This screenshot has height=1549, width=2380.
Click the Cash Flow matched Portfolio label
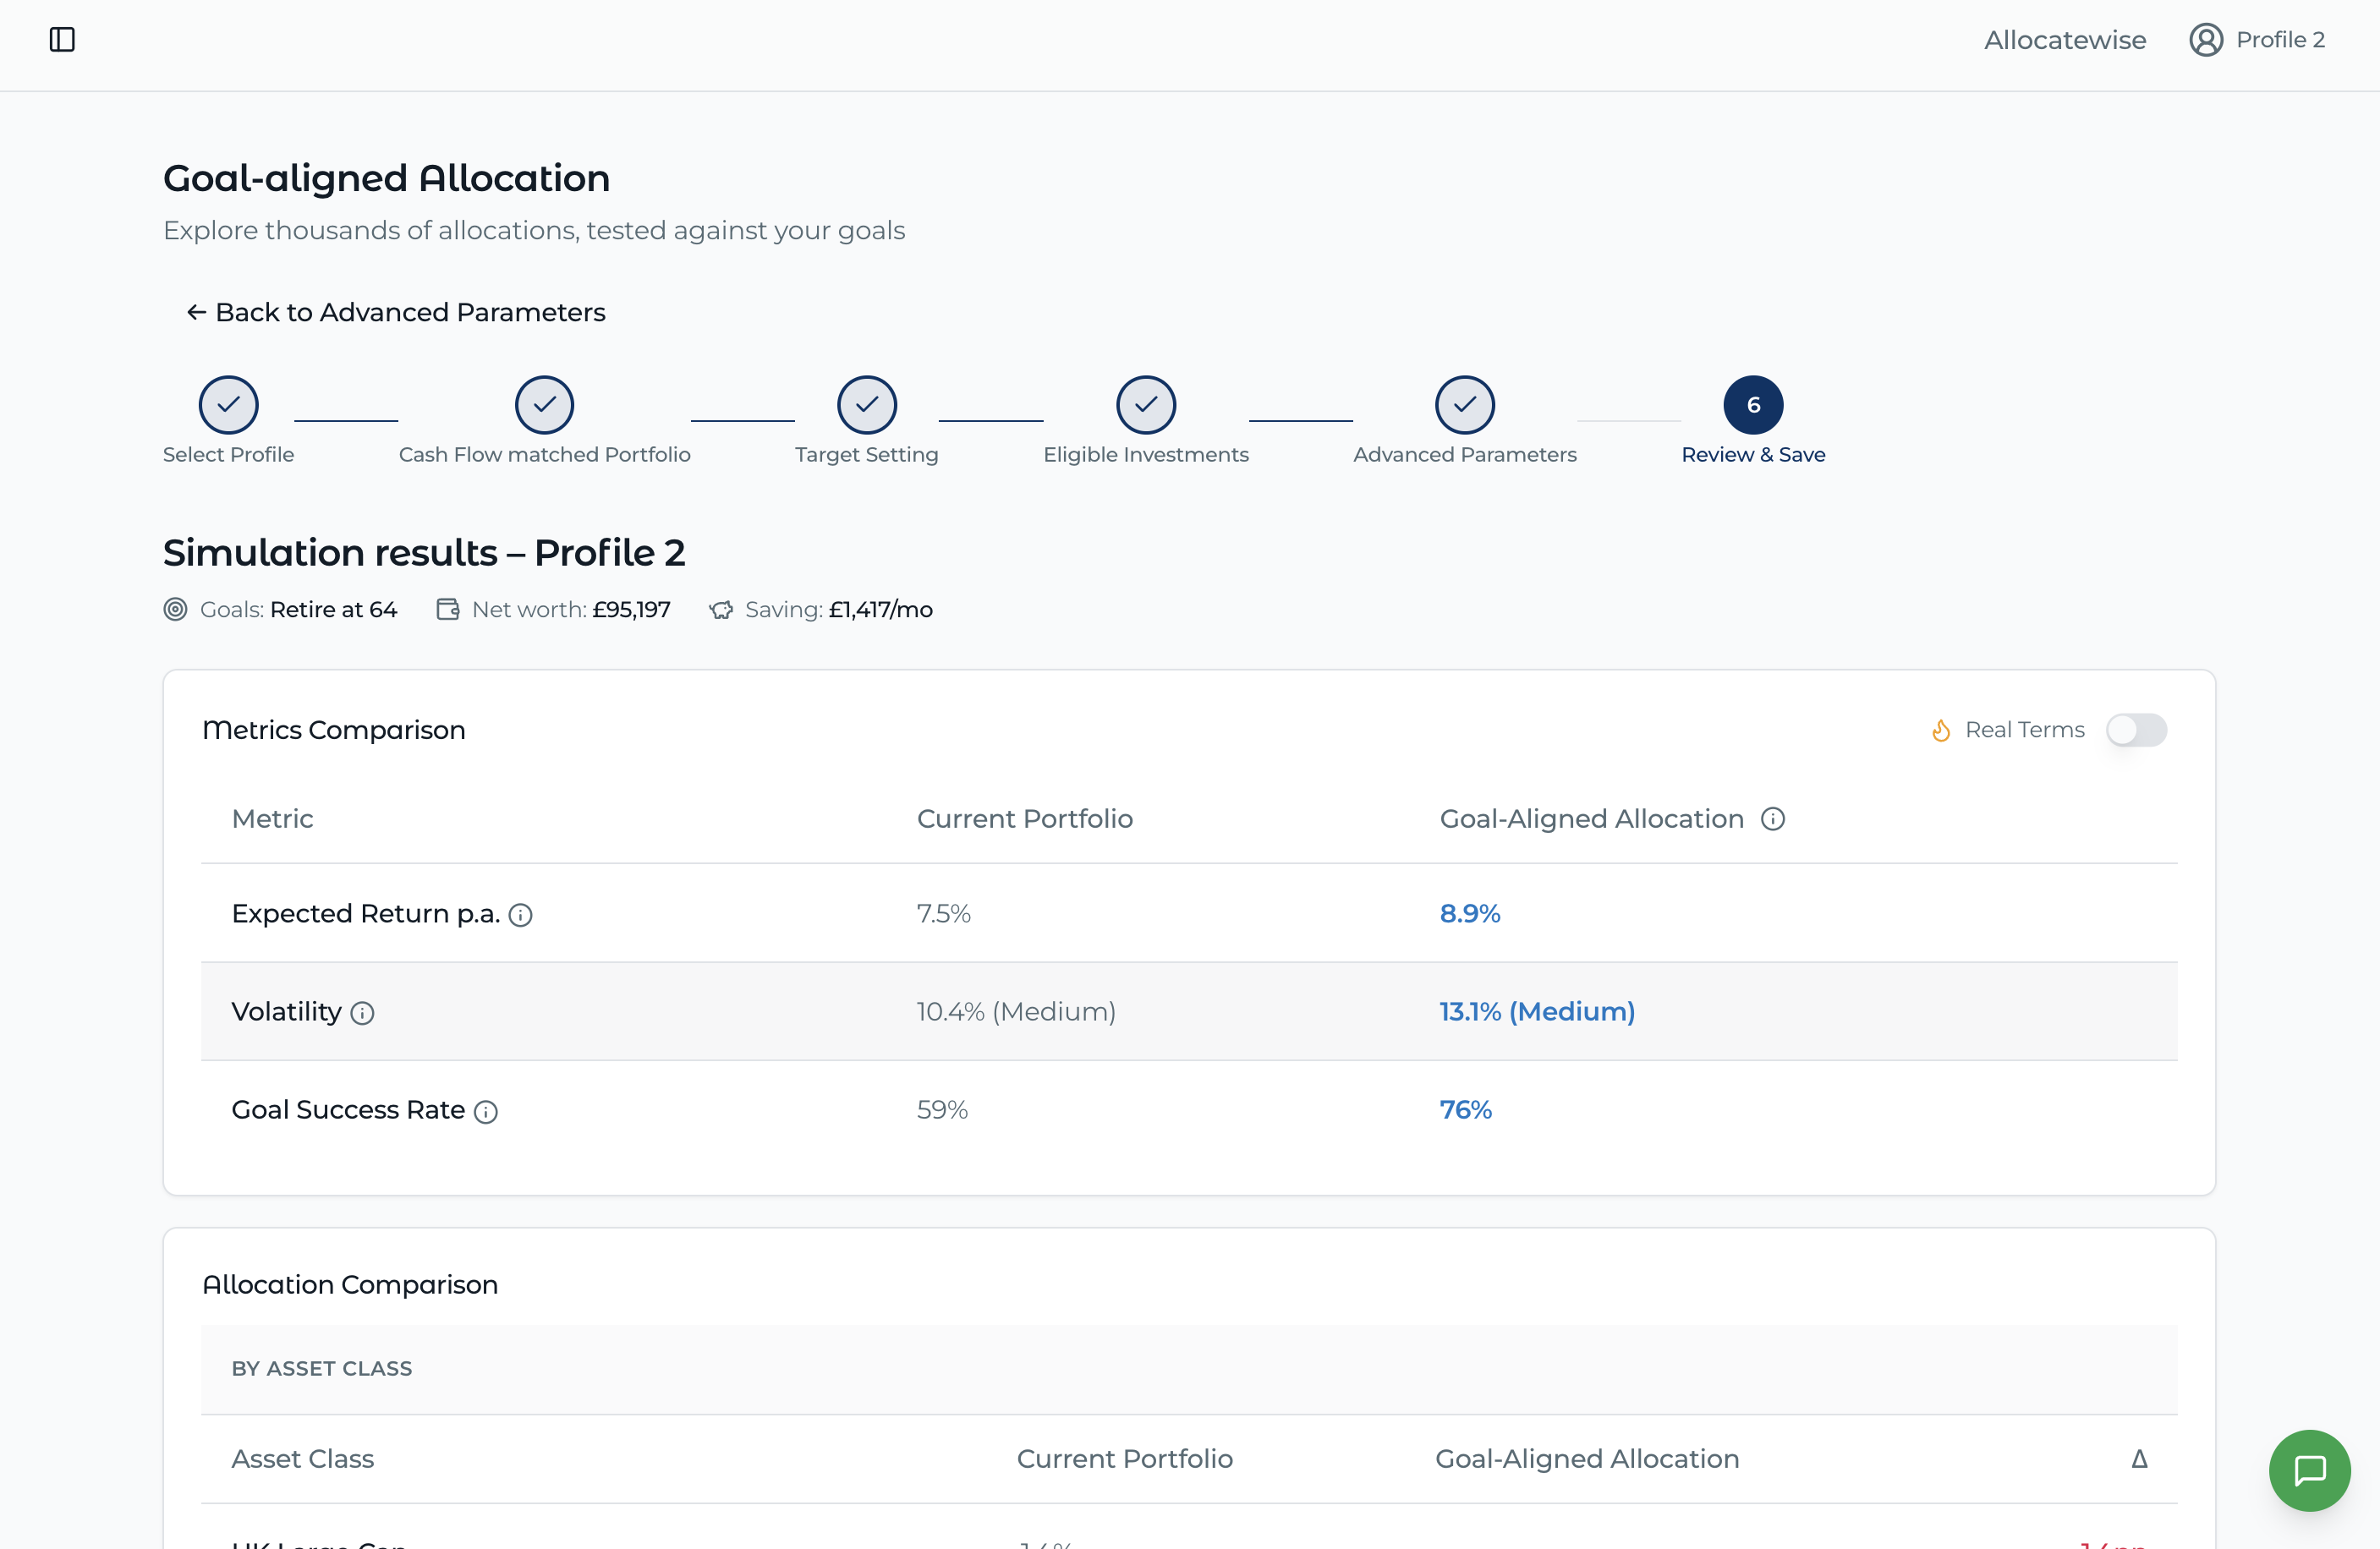click(545, 454)
